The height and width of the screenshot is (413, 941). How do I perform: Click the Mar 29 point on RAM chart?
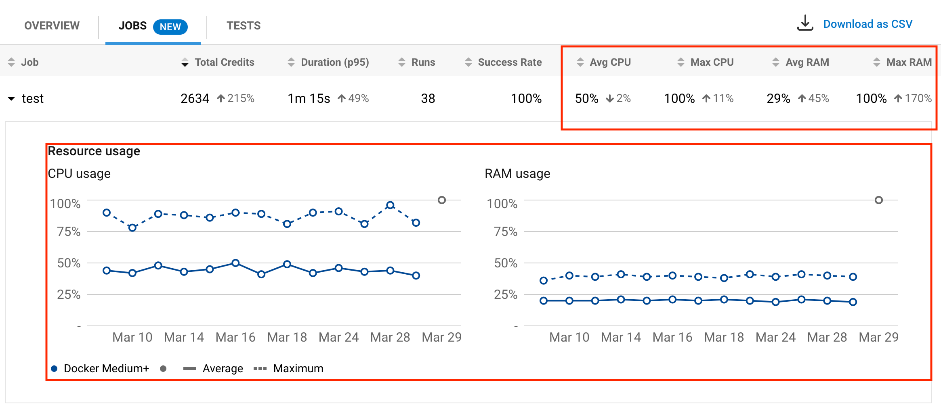click(x=879, y=200)
